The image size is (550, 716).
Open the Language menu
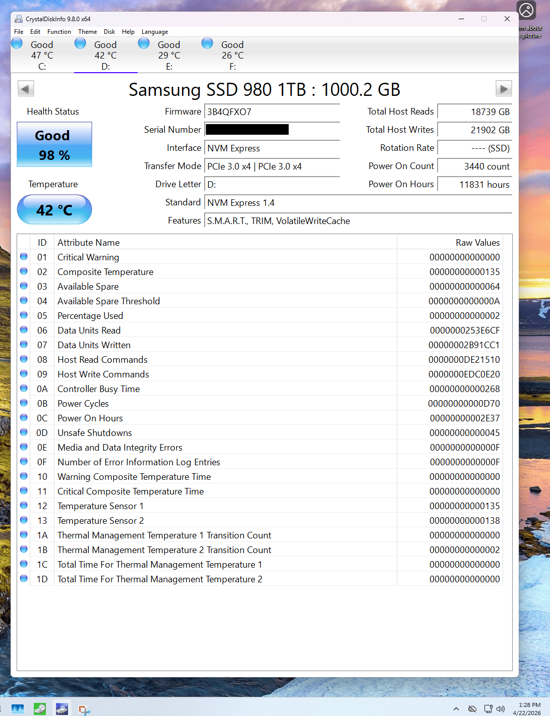coord(155,32)
